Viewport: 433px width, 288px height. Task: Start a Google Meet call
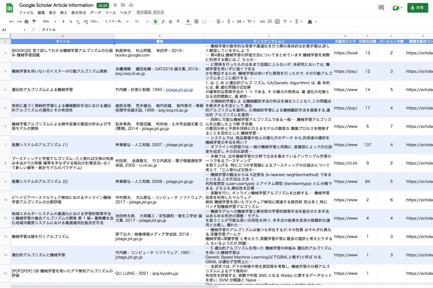point(396,8)
